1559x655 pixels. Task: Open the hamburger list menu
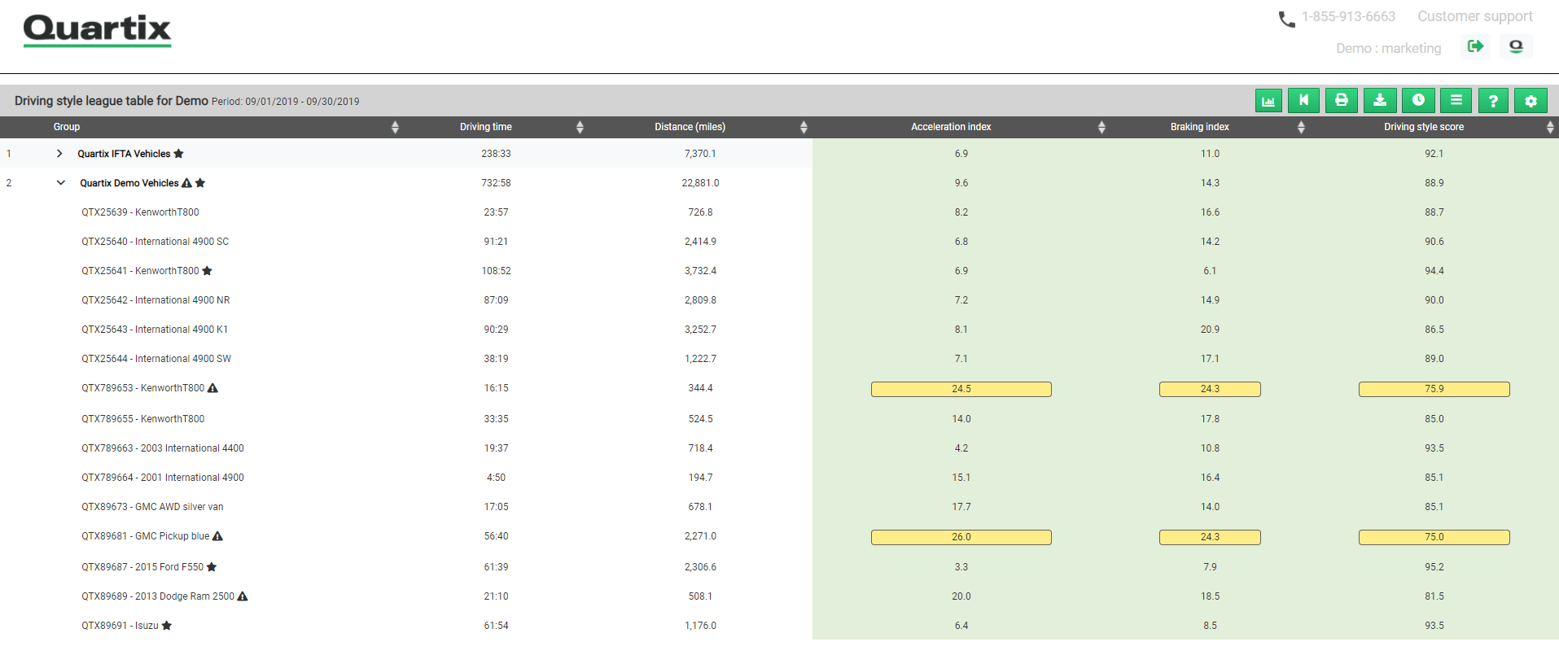pyautogui.click(x=1456, y=101)
